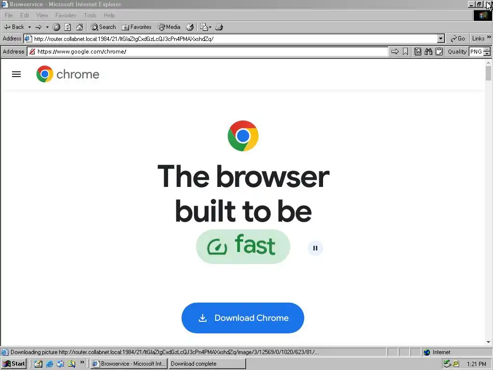Image resolution: width=493 pixels, height=370 pixels.
Task: Open the Media pane from toolbar
Action: (169, 27)
